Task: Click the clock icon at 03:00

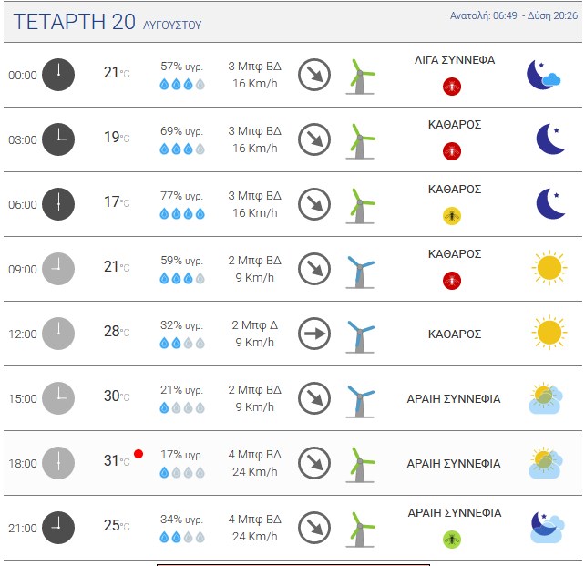Action: coord(58,139)
